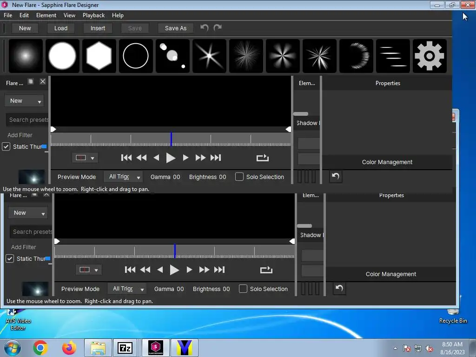Add the hexagon polygon element
Image resolution: width=476 pixels, height=357 pixels.
coord(99,56)
